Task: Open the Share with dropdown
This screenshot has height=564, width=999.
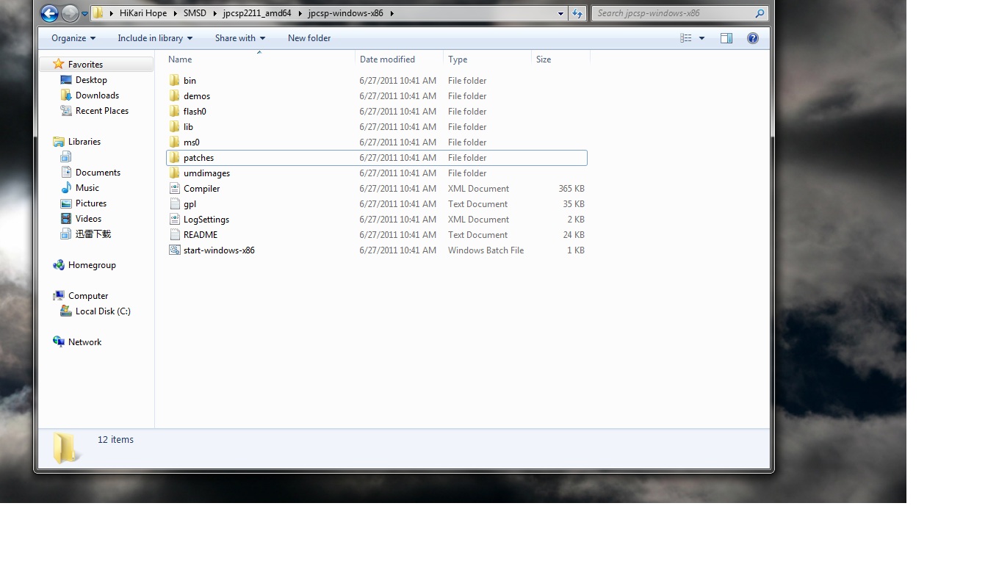Action: 239,38
